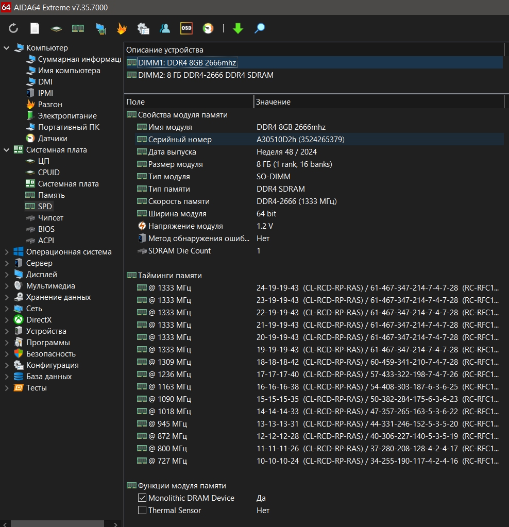The image size is (509, 527).
Task: Click the Значение column header
Action: click(379, 102)
